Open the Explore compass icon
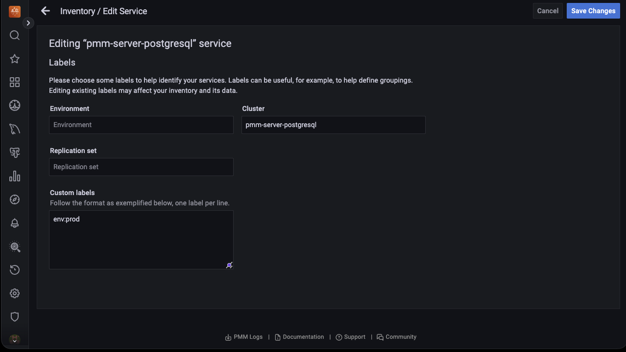 point(15,199)
